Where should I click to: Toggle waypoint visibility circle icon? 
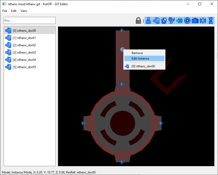pos(187,21)
